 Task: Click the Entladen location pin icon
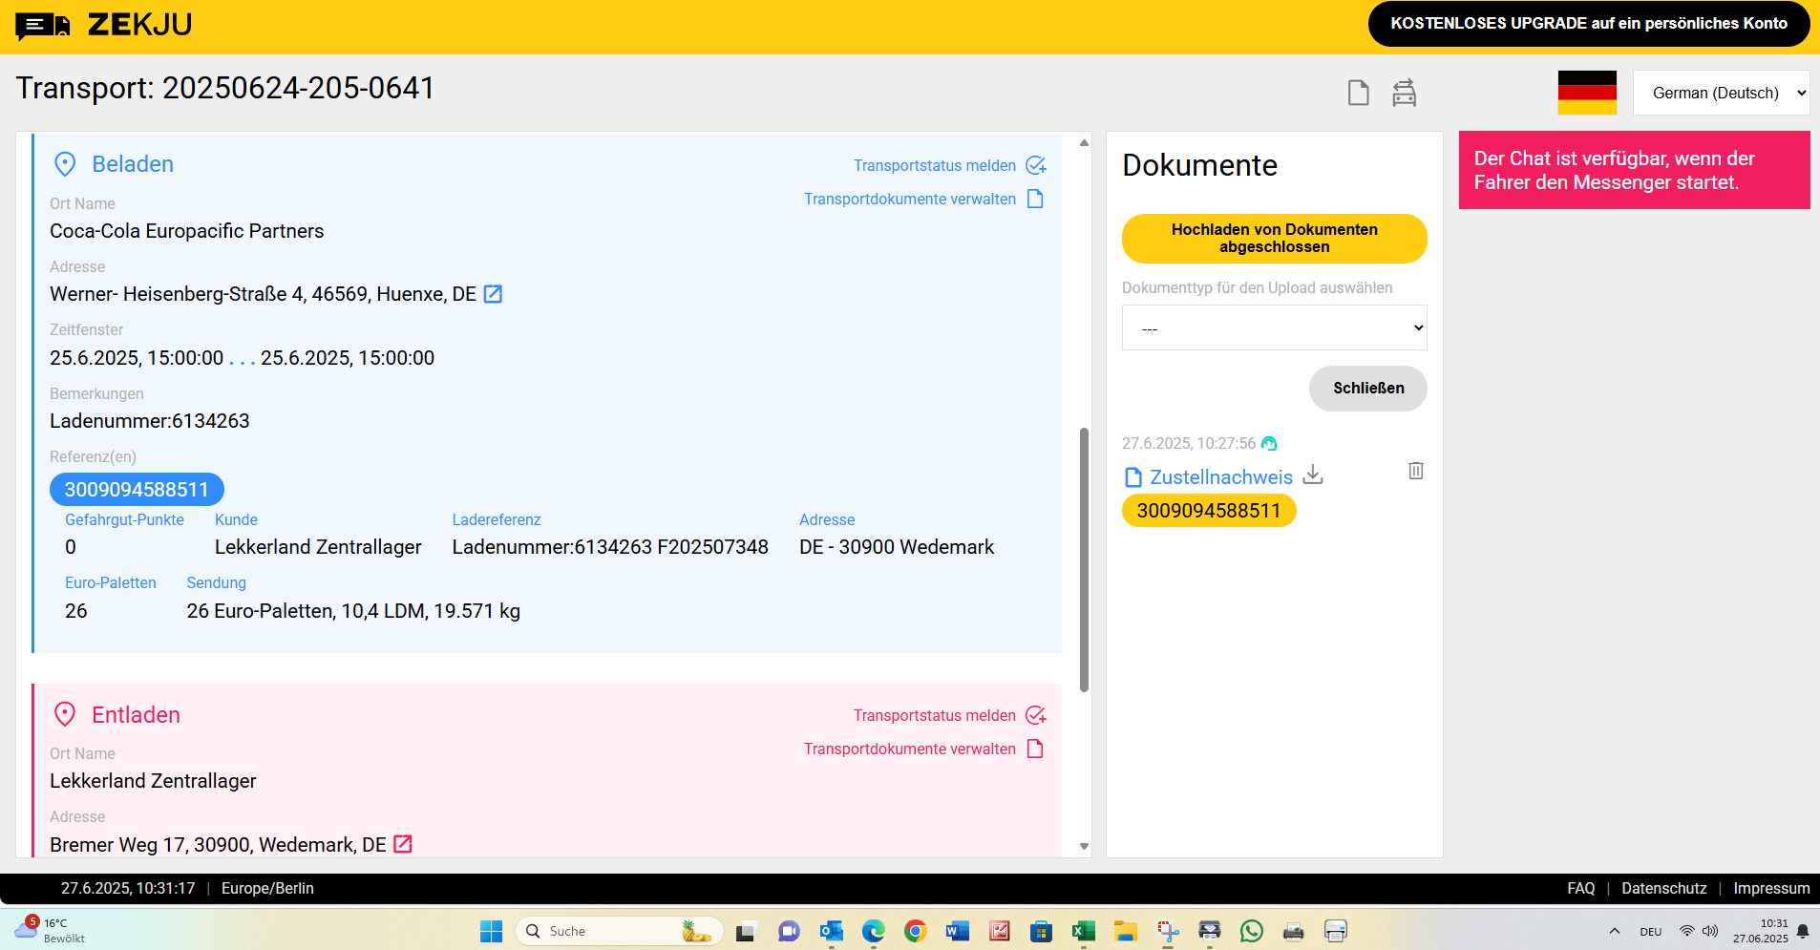pyautogui.click(x=65, y=714)
